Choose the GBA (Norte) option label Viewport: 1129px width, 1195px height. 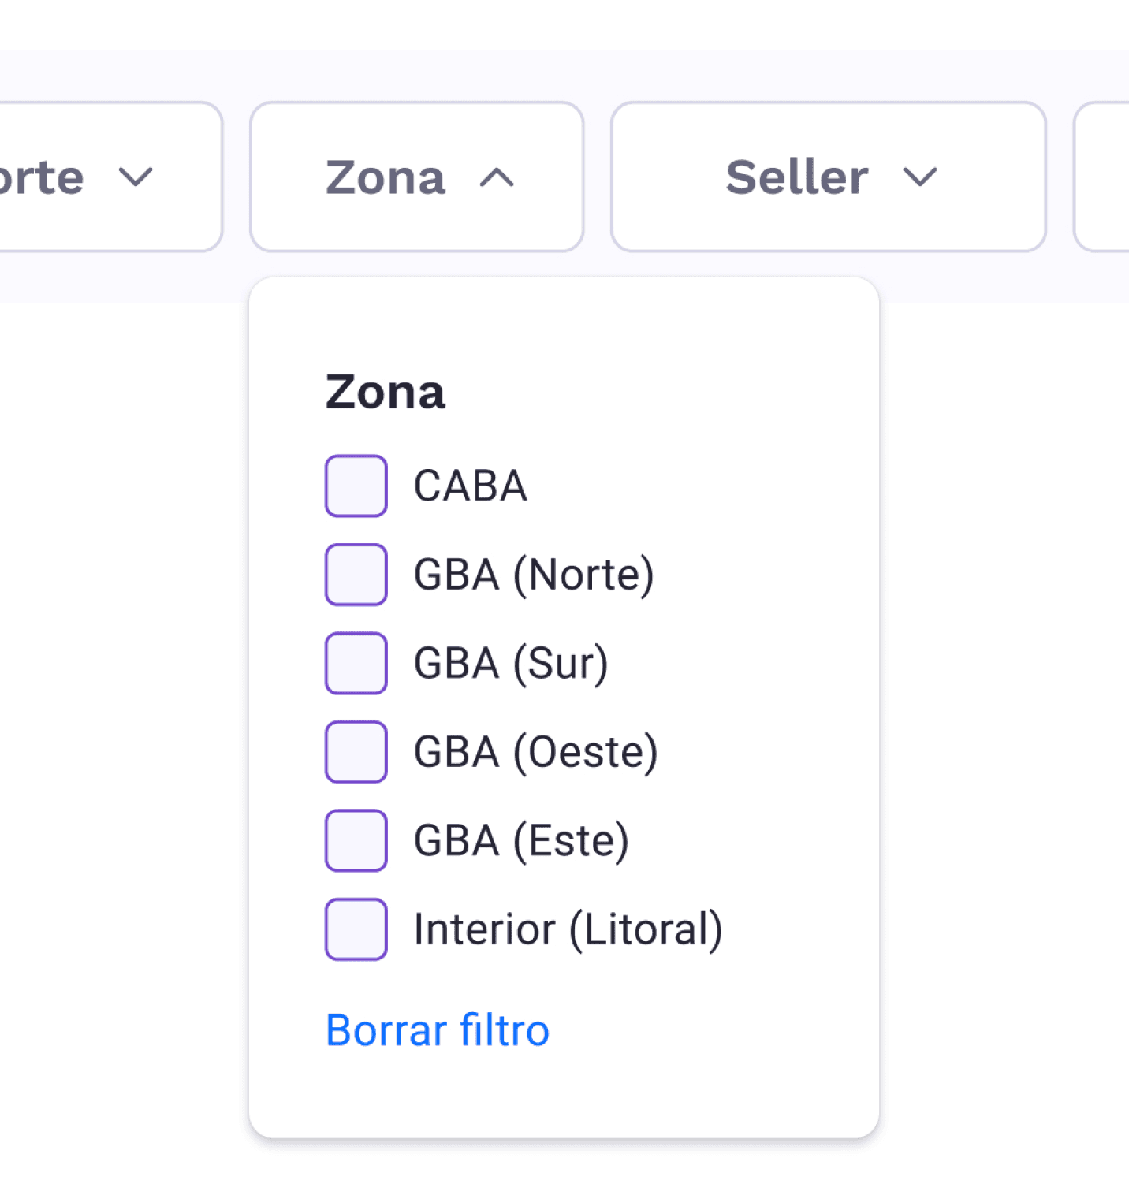[534, 575]
